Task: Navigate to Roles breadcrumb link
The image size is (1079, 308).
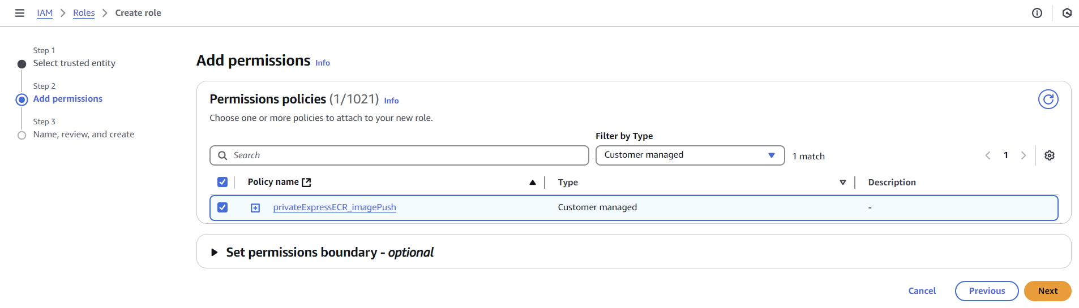Action: 84,13
